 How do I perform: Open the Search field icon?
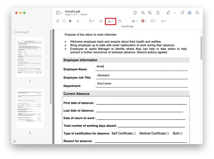click(x=197, y=13)
